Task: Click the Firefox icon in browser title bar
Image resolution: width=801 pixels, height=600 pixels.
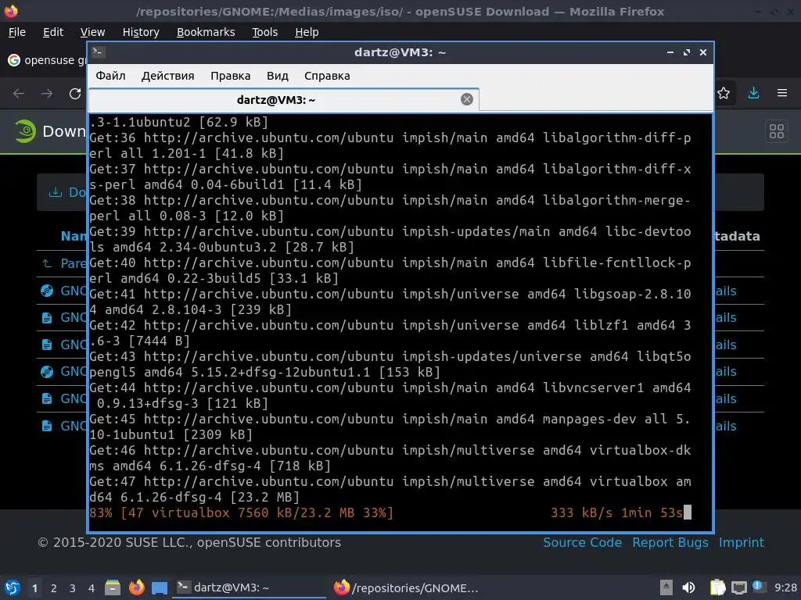Action: [11, 11]
